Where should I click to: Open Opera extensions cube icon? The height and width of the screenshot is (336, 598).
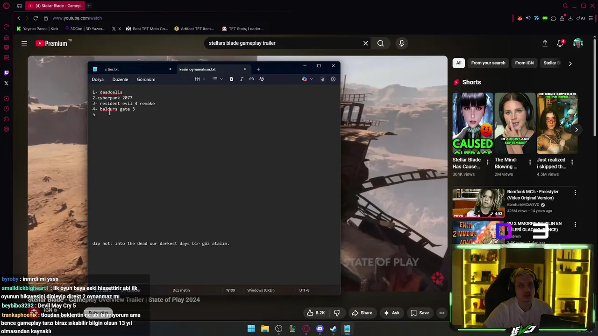tap(554, 18)
